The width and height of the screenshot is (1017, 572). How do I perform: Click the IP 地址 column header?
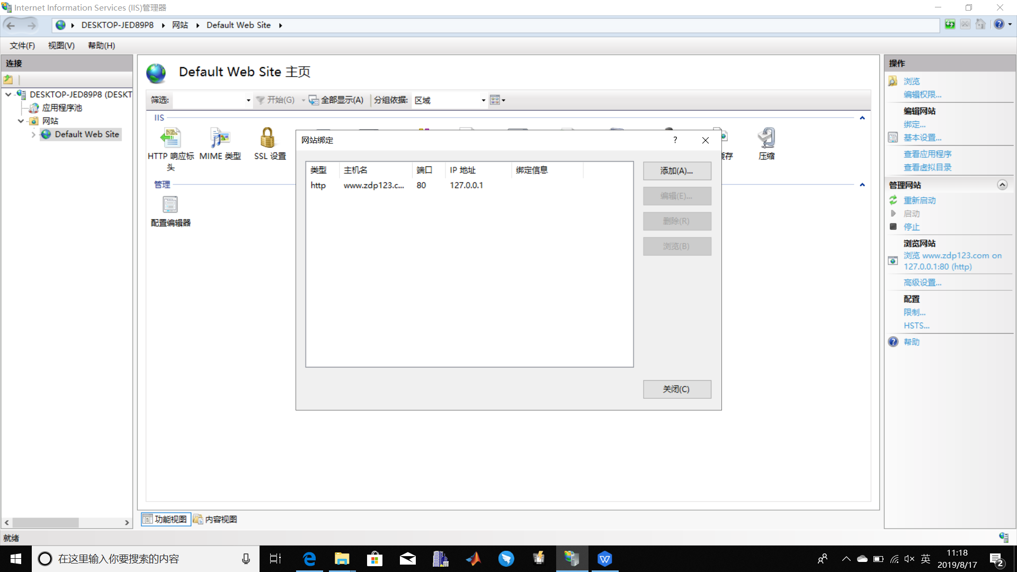478,170
